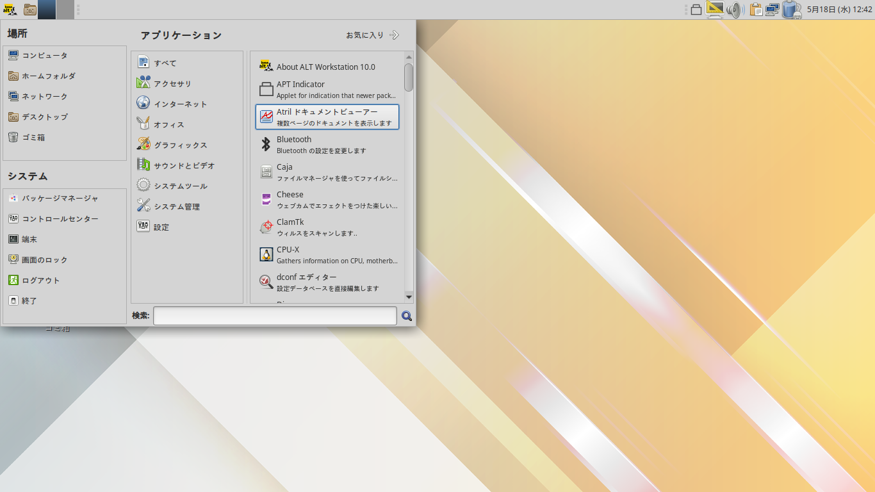Open コントロールセンター
This screenshot has height=492, width=875.
65,219
